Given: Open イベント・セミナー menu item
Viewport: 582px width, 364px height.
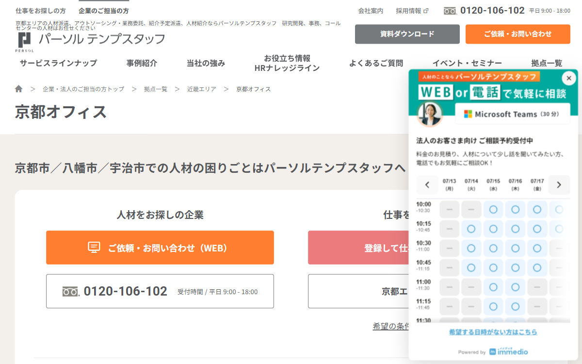Looking at the screenshot, I should coord(467,63).
